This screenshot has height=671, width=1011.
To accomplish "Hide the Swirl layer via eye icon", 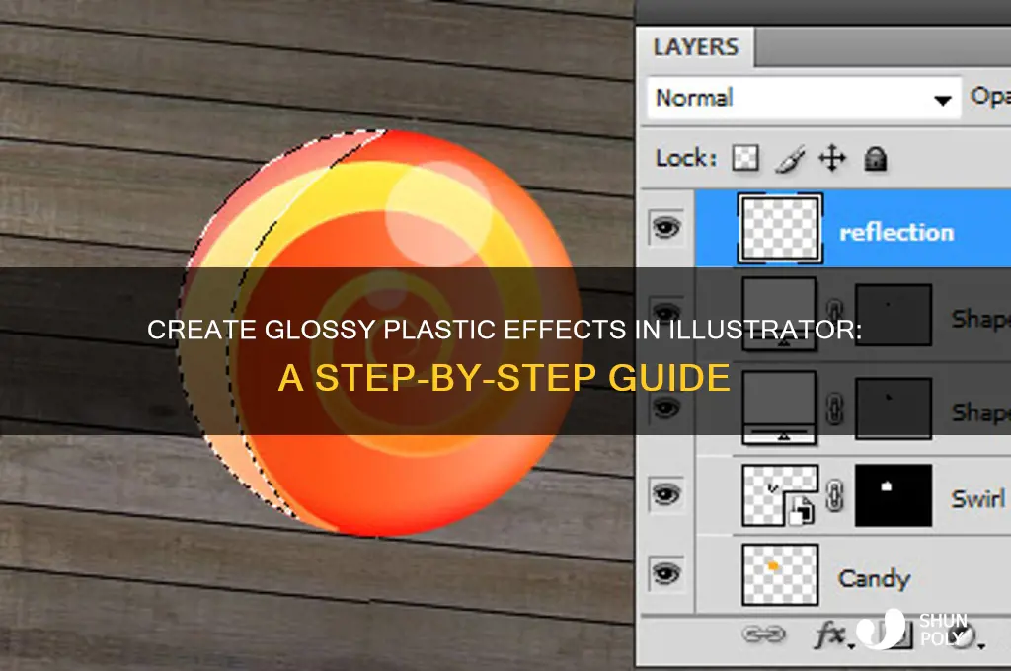I will point(666,494).
